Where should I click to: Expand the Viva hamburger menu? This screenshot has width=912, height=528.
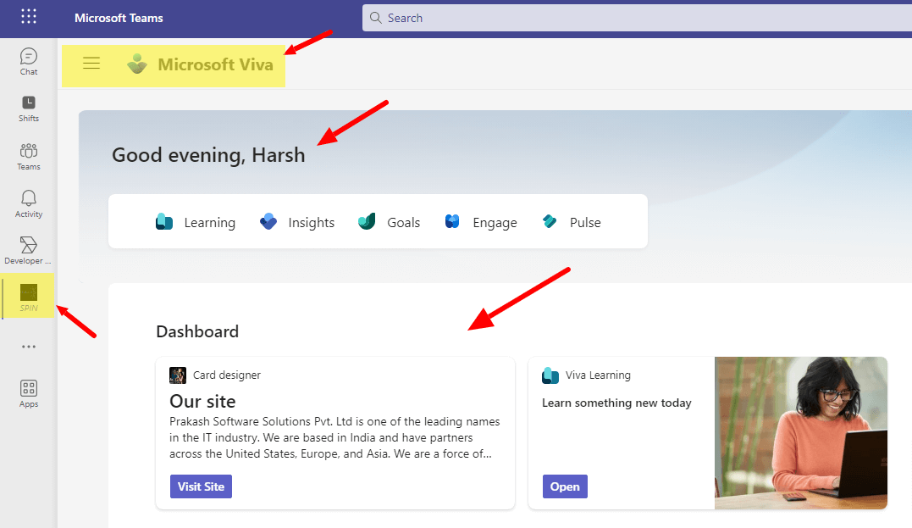[x=91, y=63]
